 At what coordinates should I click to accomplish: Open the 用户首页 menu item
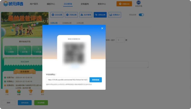(x=34, y=4)
